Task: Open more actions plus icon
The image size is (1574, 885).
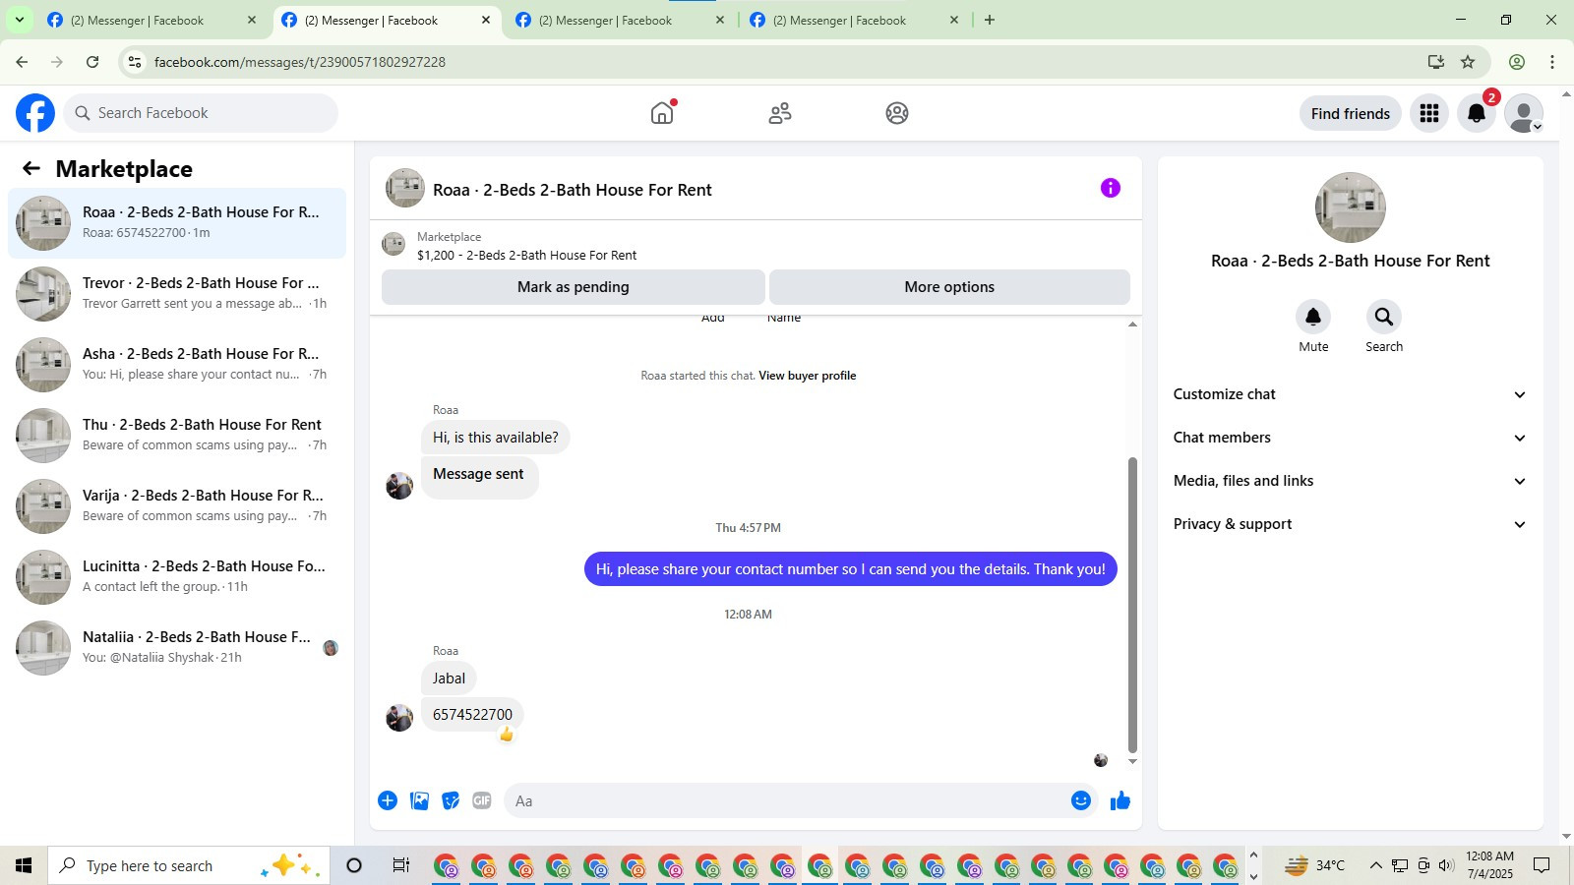Action: click(x=388, y=800)
